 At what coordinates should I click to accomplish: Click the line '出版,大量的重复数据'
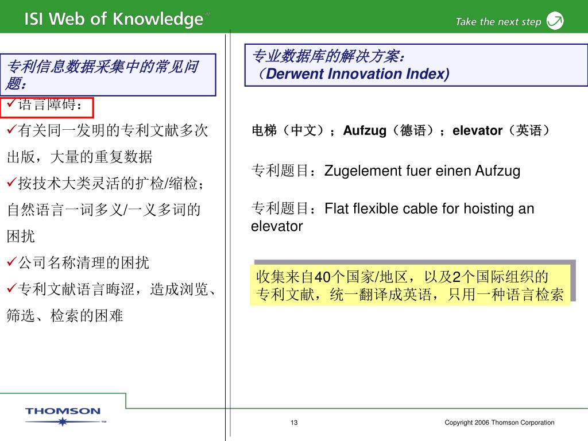coord(79,157)
